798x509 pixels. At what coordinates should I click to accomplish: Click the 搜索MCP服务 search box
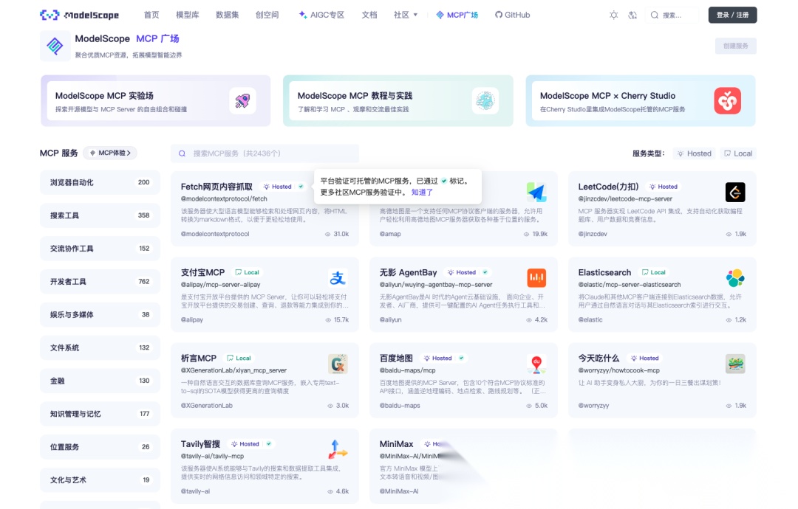click(265, 153)
